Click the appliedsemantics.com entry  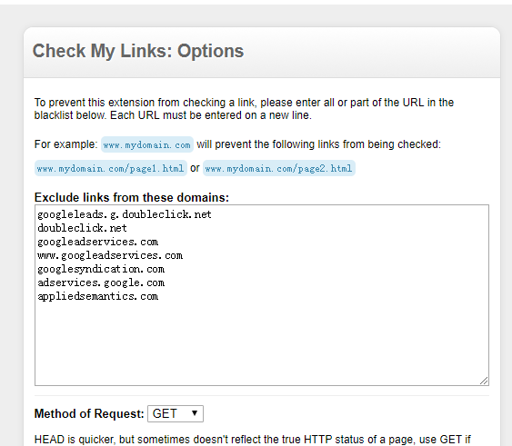click(97, 296)
